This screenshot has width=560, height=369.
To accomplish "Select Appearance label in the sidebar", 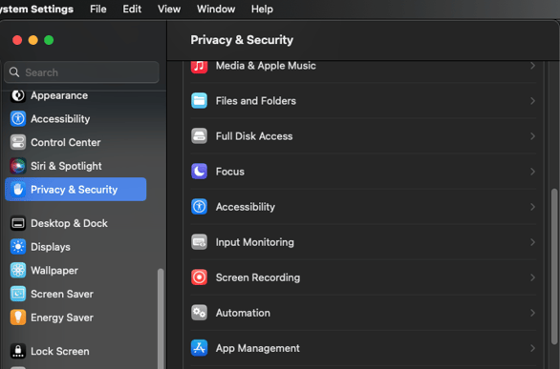I will click(x=59, y=95).
